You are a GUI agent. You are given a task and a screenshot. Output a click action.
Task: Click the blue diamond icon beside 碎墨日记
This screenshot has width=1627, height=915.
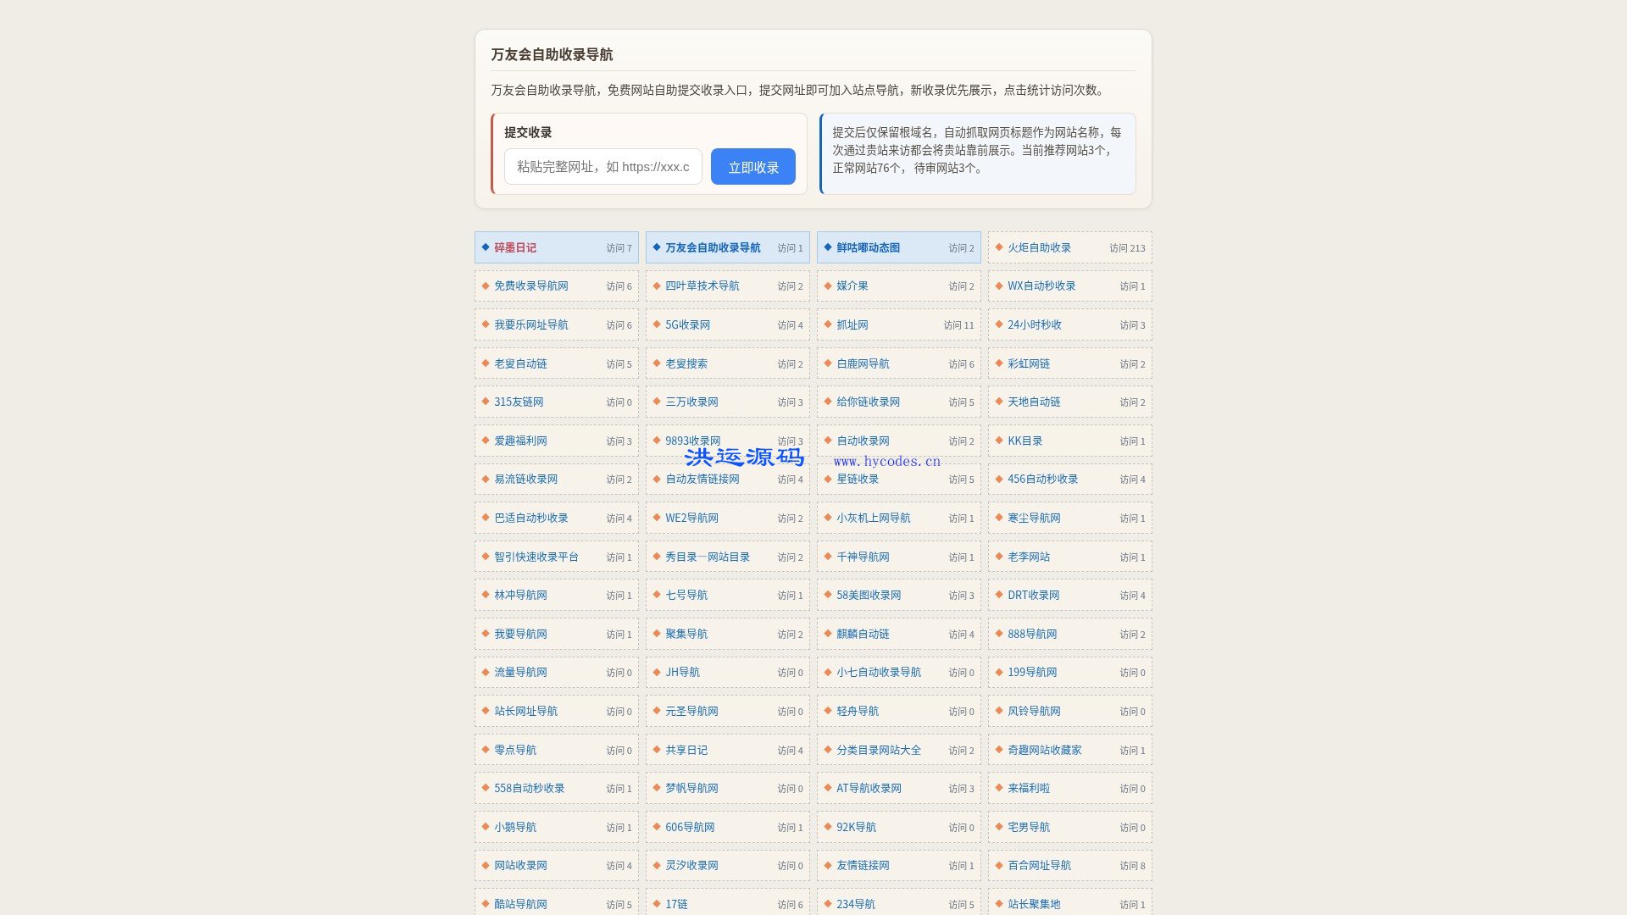(486, 247)
